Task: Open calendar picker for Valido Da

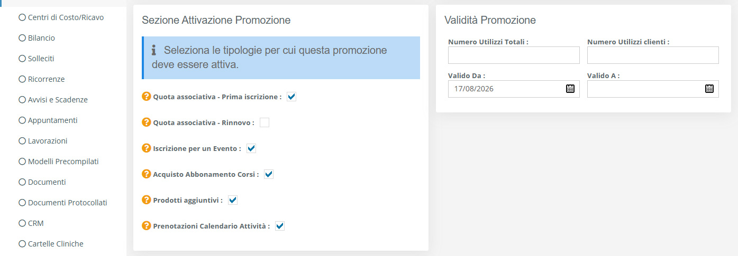Action: click(570, 89)
